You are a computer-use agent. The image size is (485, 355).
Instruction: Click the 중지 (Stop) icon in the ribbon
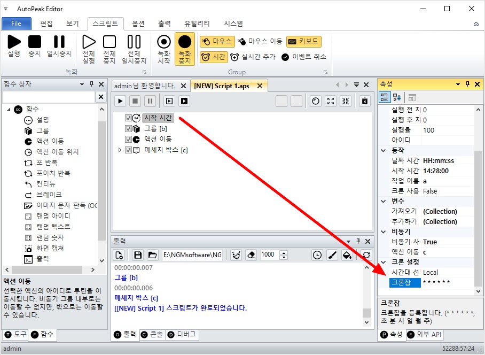coord(35,42)
